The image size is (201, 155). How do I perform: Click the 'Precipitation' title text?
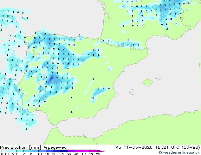[13, 147]
